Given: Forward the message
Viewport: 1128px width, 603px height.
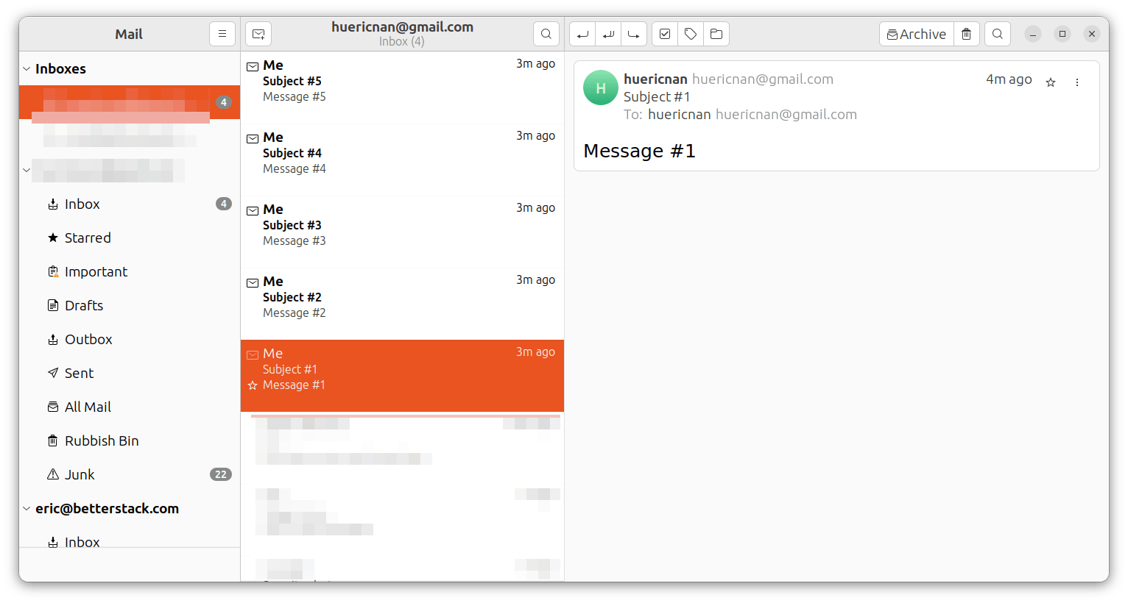Looking at the screenshot, I should coord(634,34).
